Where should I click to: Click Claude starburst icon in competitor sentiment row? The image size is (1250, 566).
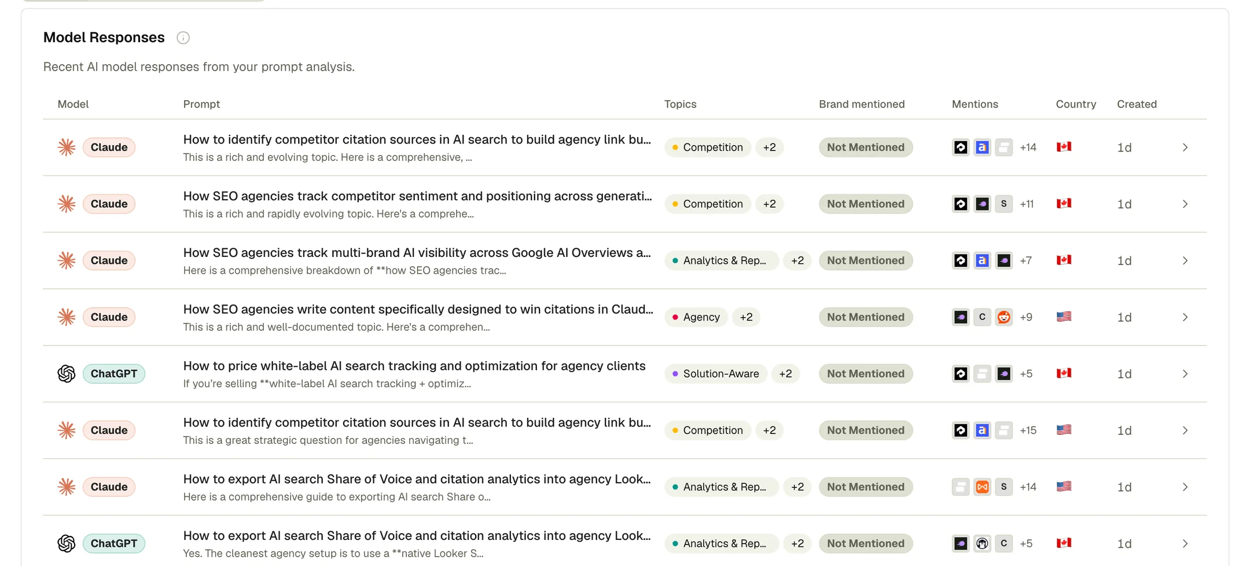(67, 204)
